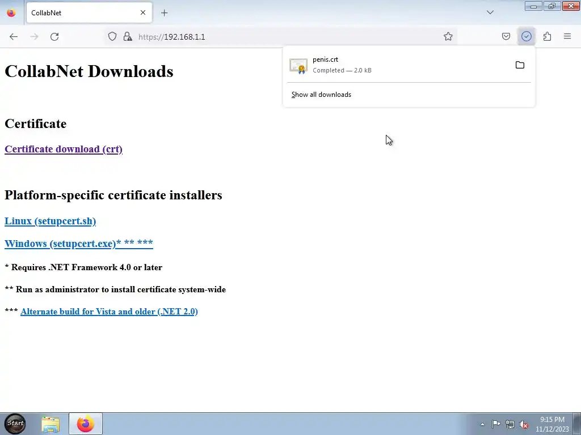
Task: Click Show all downloads
Action: click(x=321, y=95)
